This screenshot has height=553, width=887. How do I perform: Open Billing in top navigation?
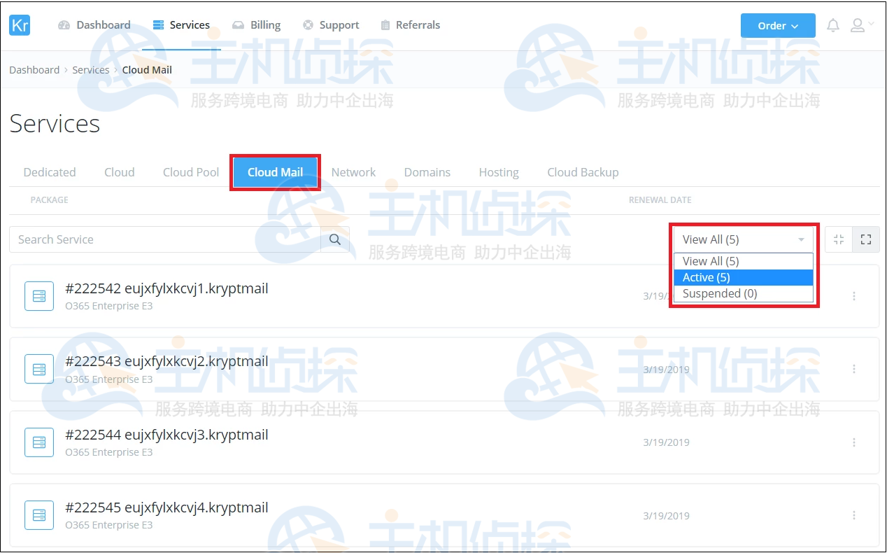coord(256,25)
